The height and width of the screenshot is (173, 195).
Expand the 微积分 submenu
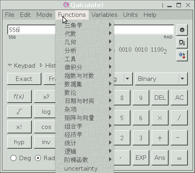85,67
